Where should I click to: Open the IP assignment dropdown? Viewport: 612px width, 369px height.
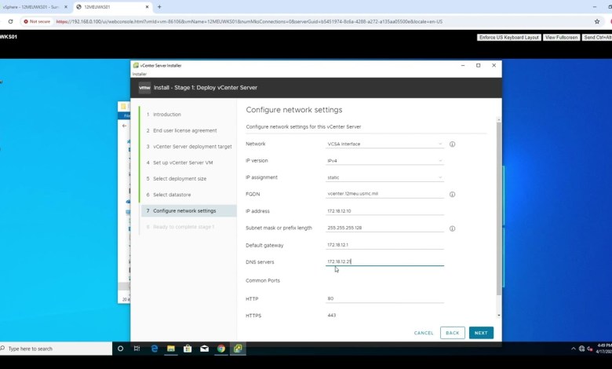[x=384, y=177]
